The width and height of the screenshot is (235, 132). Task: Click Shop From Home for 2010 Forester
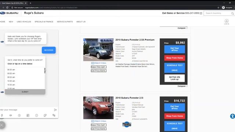175,58
